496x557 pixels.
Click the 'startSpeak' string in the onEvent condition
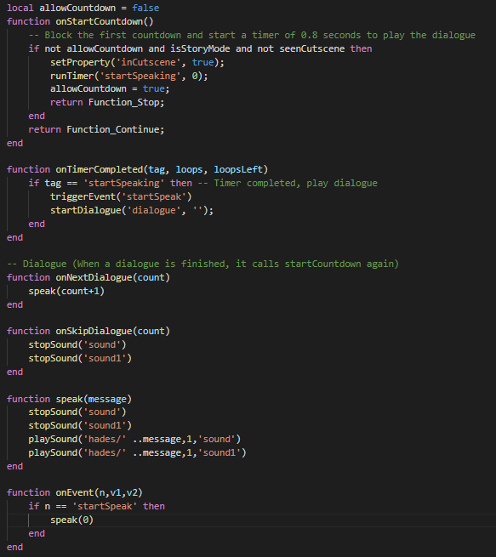click(x=105, y=506)
